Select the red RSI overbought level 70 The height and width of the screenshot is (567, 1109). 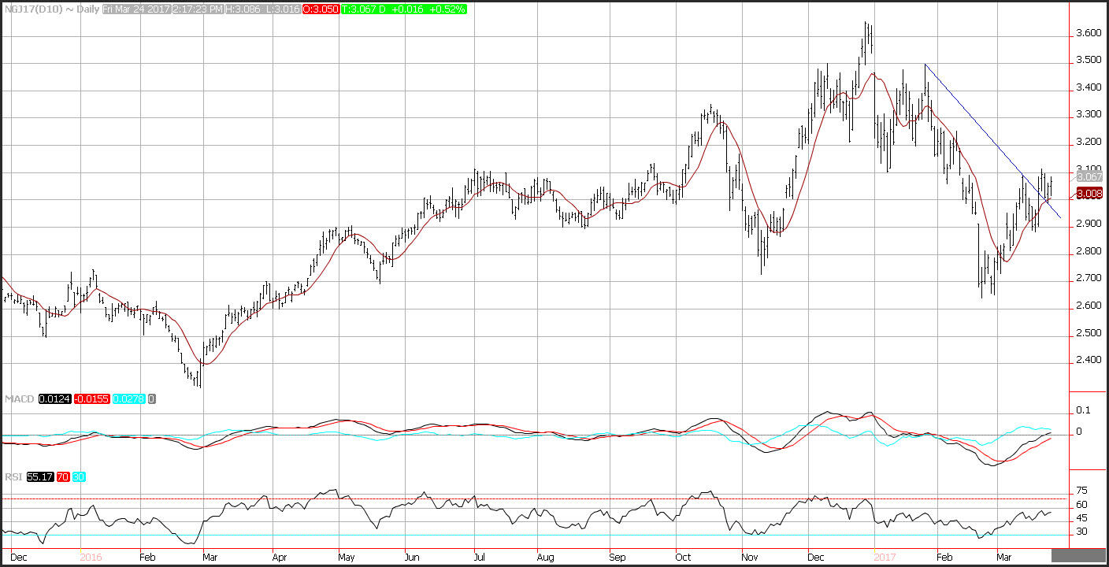point(63,477)
